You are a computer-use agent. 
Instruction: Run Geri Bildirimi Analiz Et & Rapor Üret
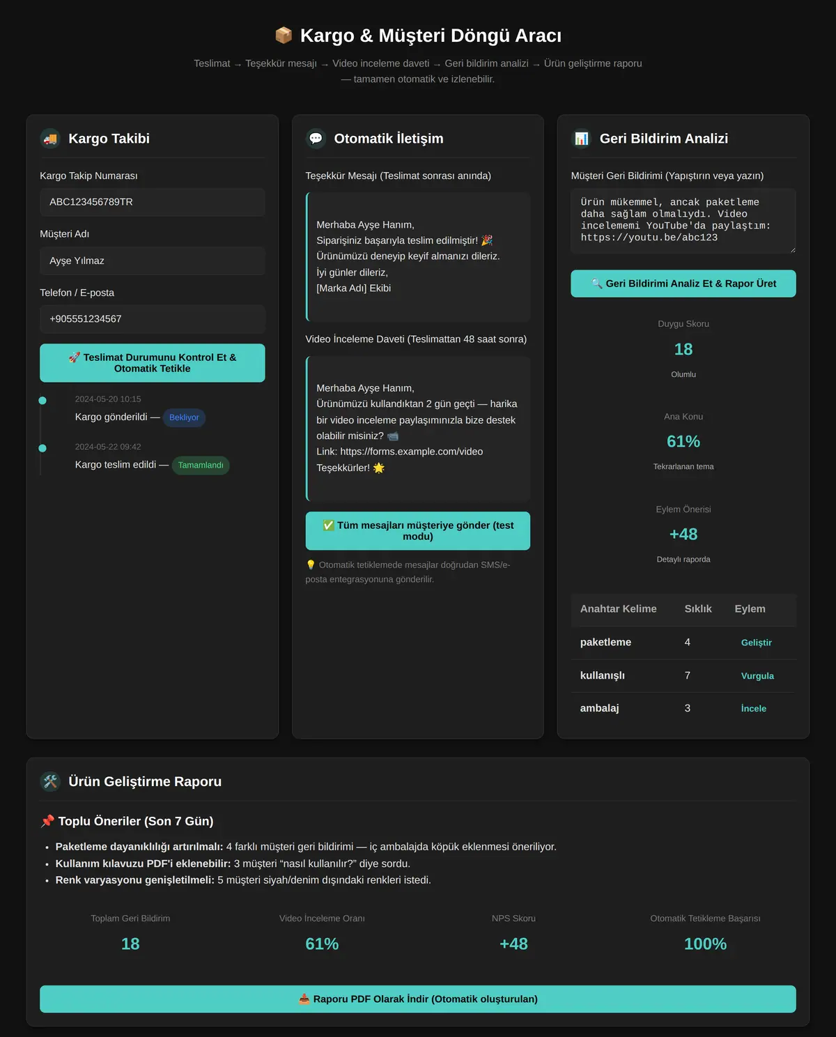[x=683, y=284]
